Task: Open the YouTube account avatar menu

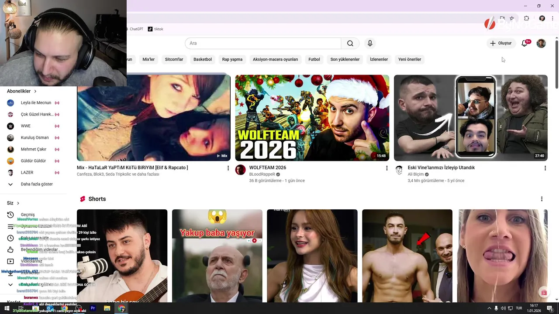Action: (x=541, y=43)
